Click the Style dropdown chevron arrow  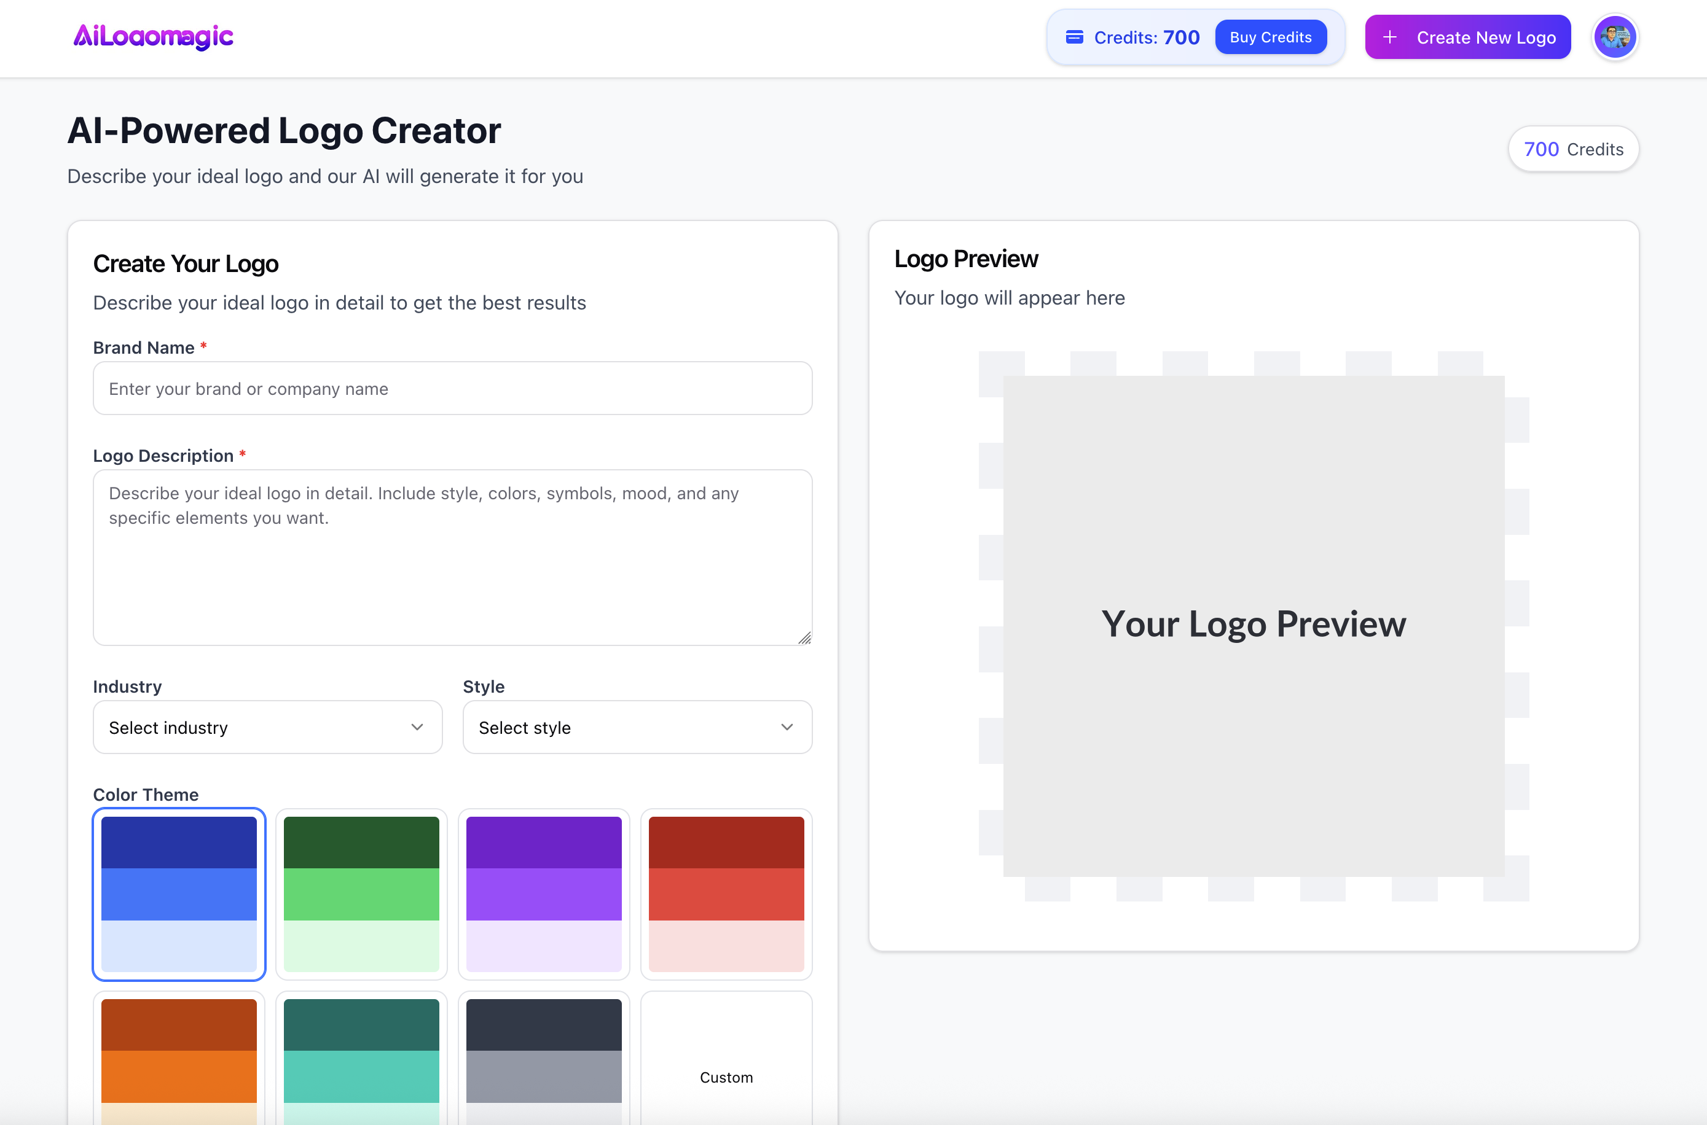(x=787, y=727)
